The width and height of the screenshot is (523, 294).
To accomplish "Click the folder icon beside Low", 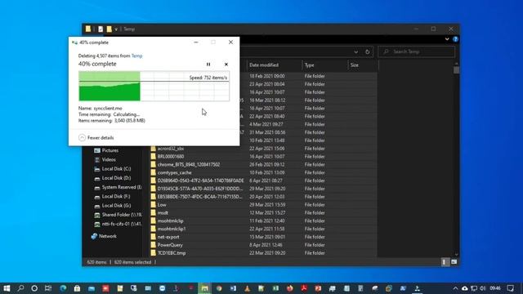I will pos(153,205).
